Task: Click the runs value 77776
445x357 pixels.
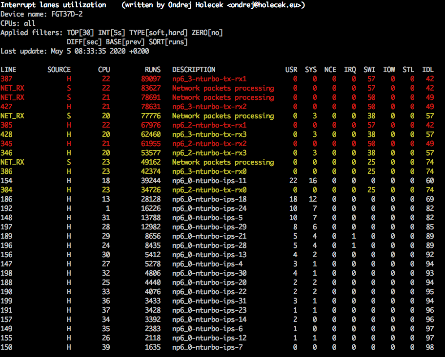Action: coord(151,116)
